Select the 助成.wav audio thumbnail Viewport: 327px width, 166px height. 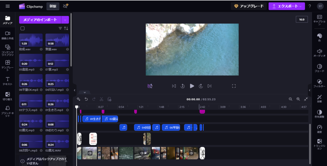(x=31, y=40)
